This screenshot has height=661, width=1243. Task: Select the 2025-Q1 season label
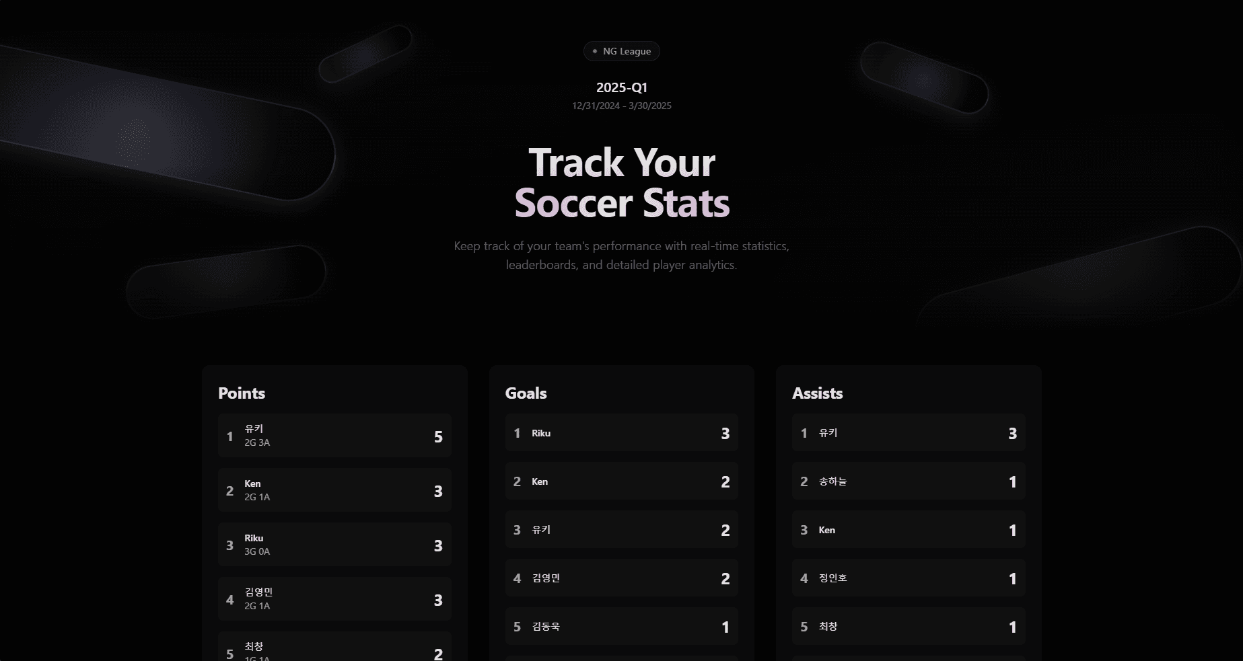621,87
